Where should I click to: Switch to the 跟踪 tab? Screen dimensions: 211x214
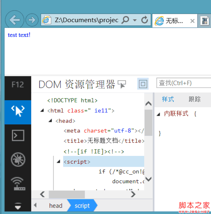195,99
